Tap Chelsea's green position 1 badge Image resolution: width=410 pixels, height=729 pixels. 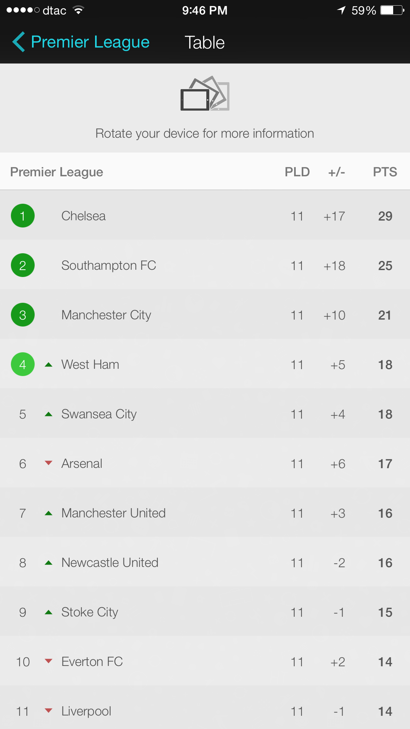click(23, 216)
